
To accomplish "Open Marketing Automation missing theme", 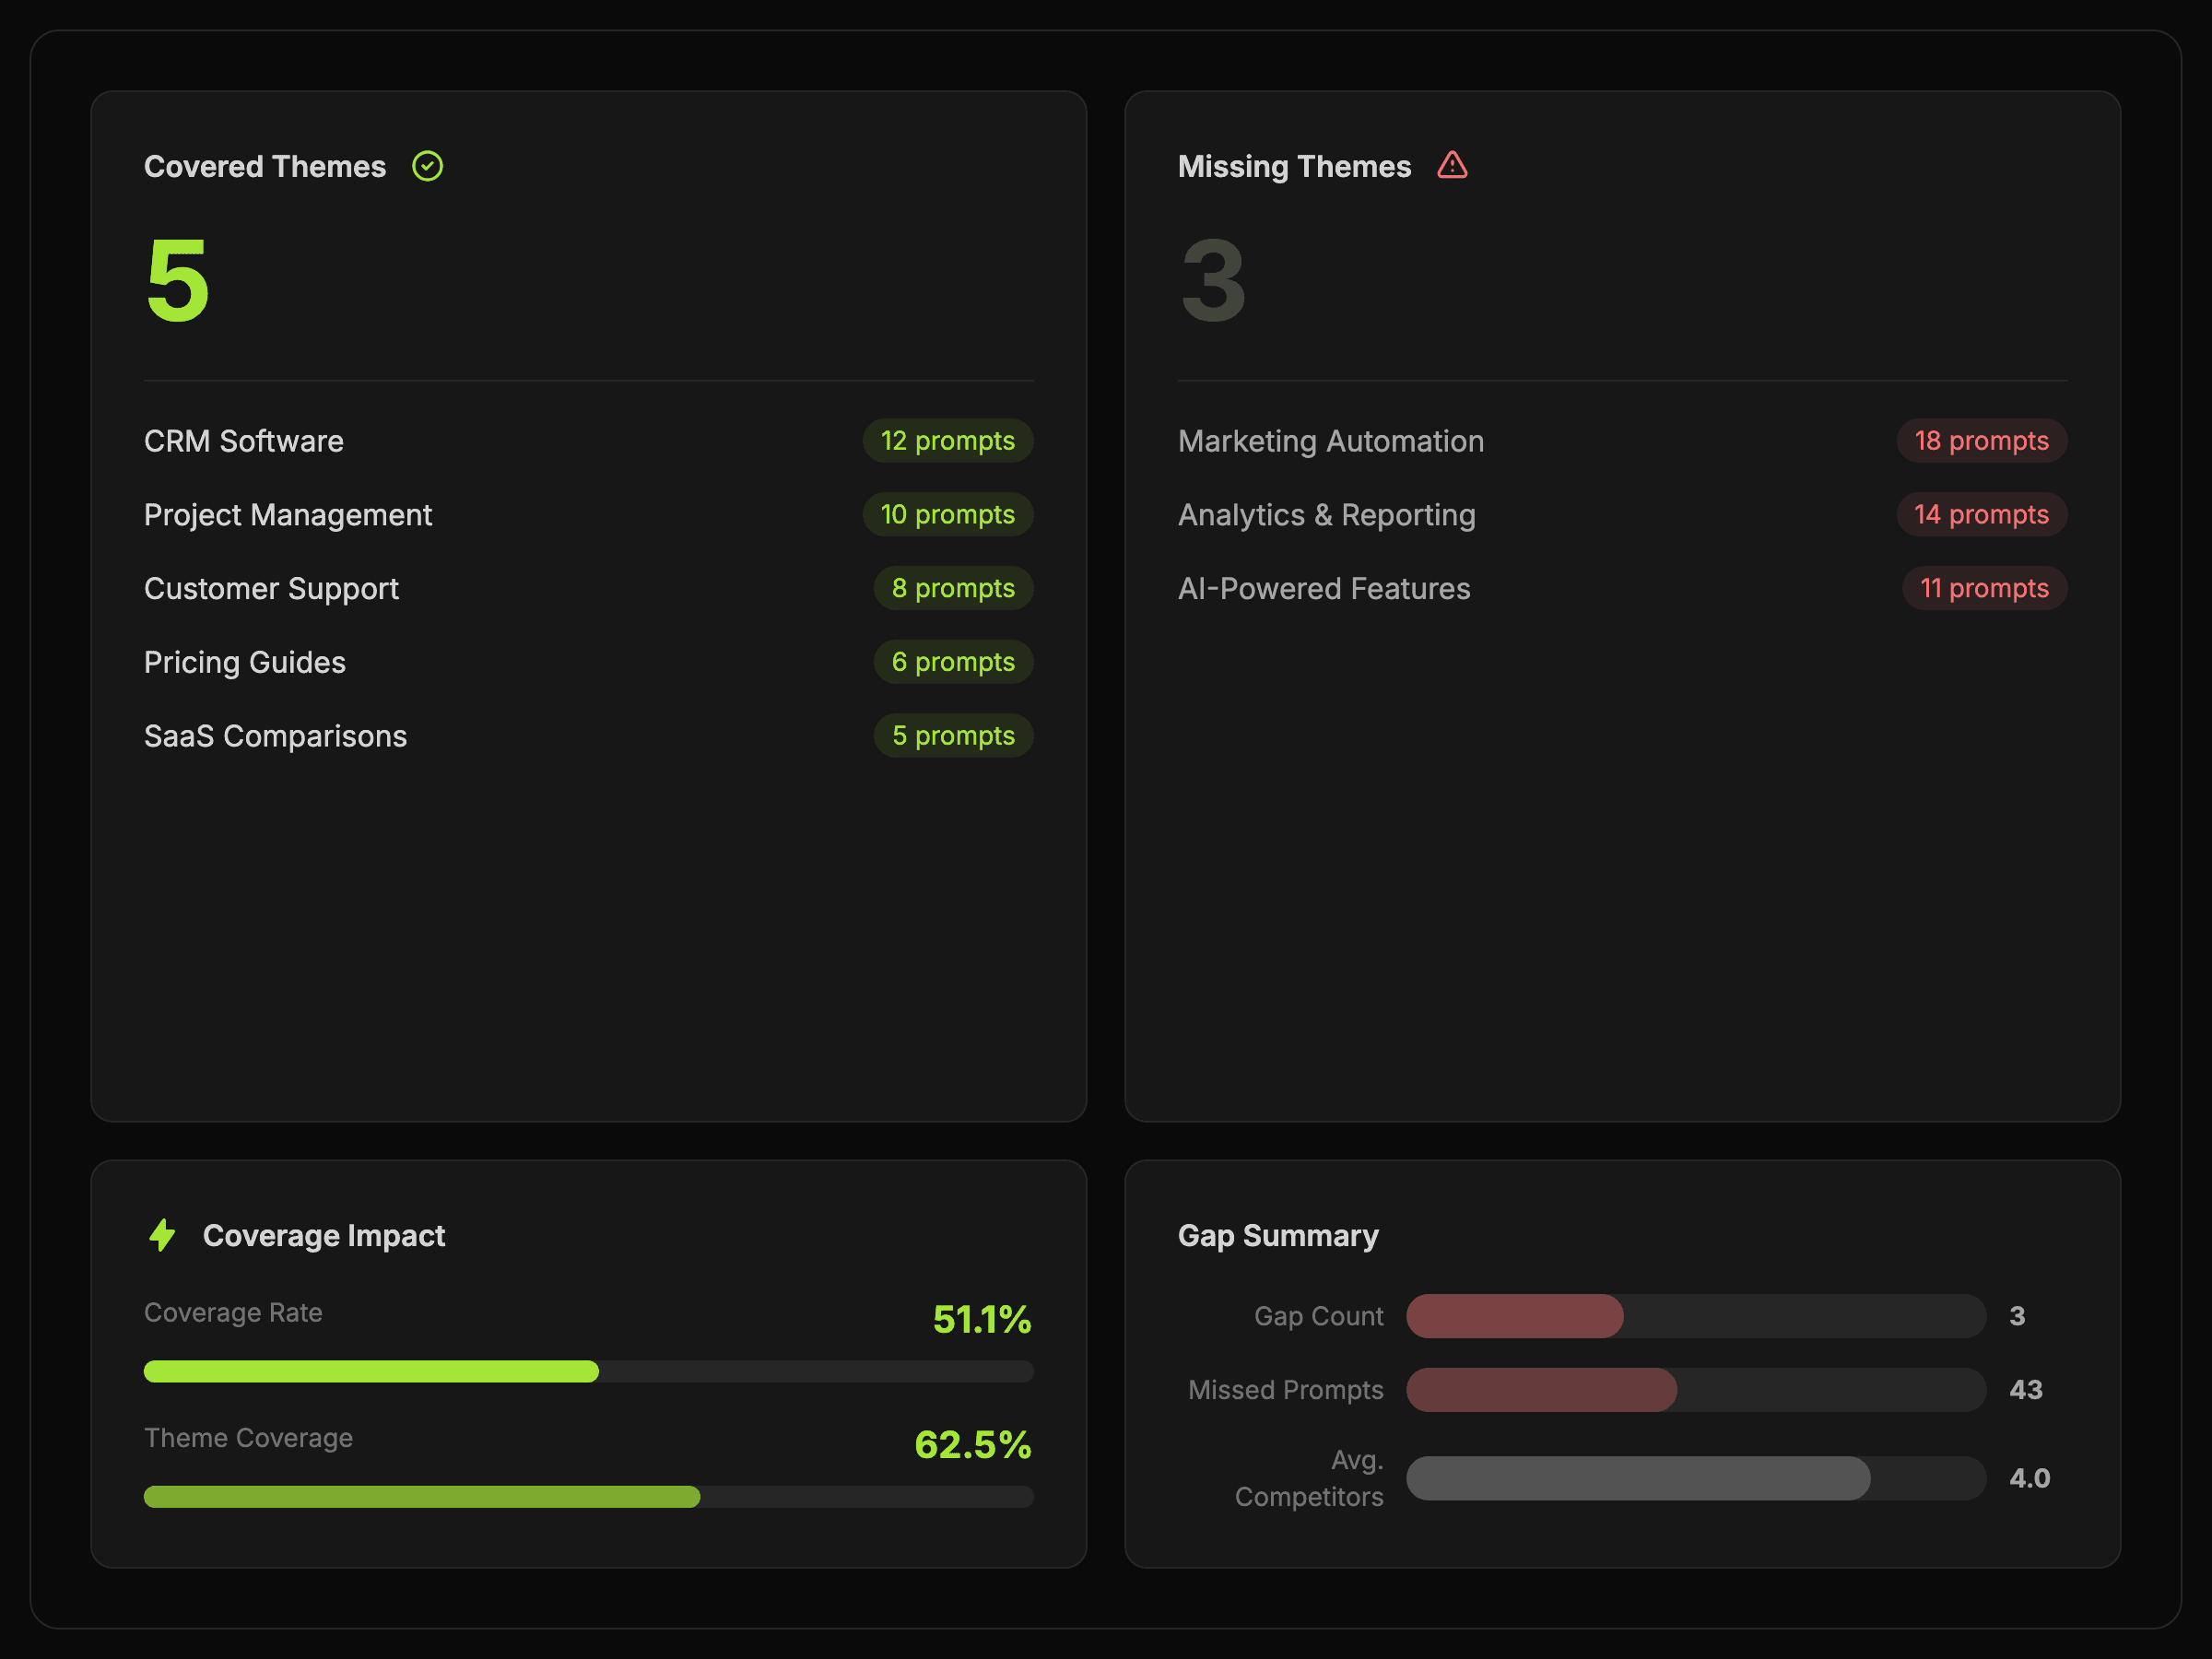I will click(1330, 441).
